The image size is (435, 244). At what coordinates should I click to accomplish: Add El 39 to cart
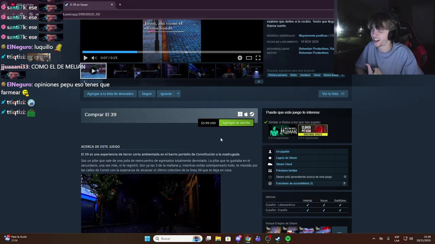pos(236,123)
